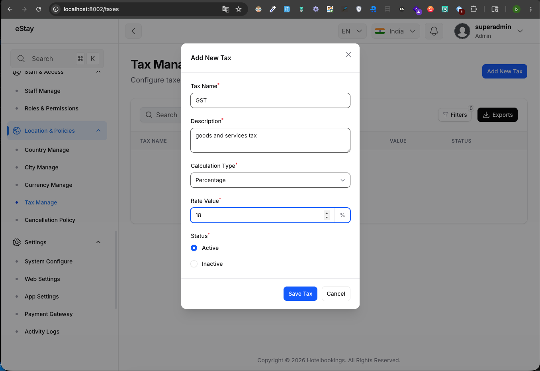The image size is (540, 371).
Task: Click the superadmin user avatar
Action: pyautogui.click(x=462, y=31)
